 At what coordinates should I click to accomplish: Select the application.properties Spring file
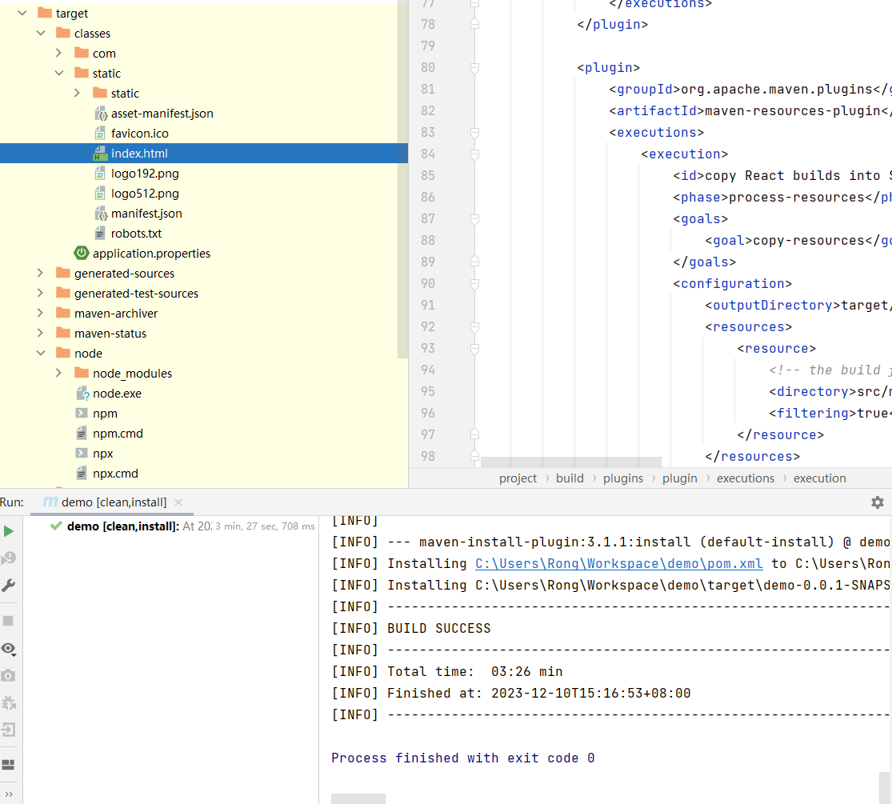(151, 254)
